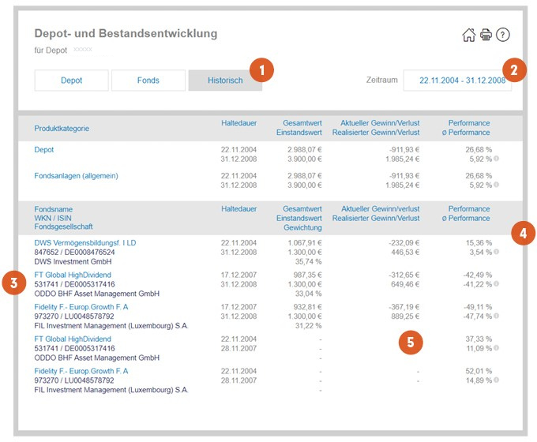Open help via question mark icon
This screenshot has height=442, width=537.
pyautogui.click(x=503, y=35)
